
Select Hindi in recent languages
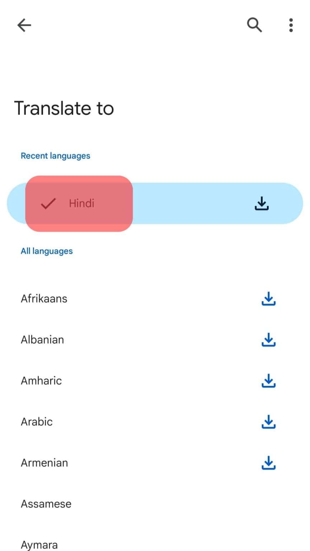[82, 203]
